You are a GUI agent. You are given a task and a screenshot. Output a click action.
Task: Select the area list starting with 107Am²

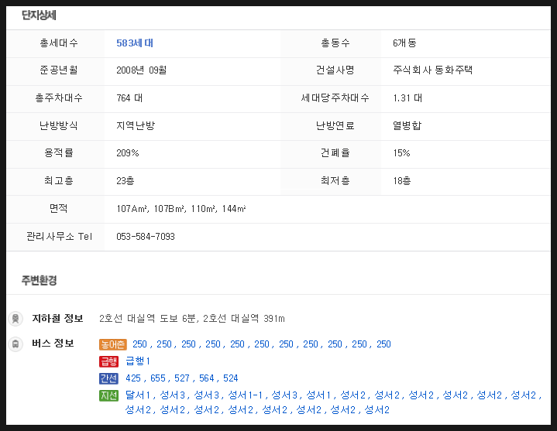coord(181,208)
